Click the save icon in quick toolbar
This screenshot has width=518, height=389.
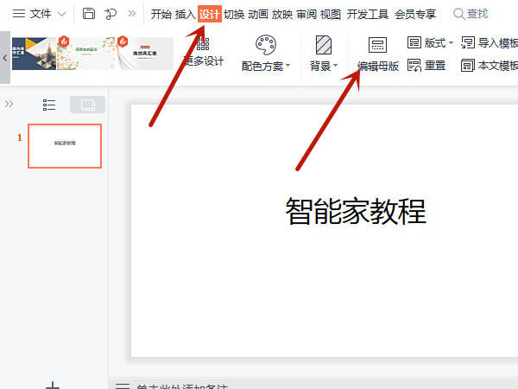89,14
